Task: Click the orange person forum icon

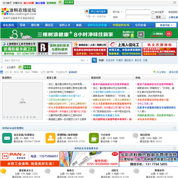Action: 50,138
